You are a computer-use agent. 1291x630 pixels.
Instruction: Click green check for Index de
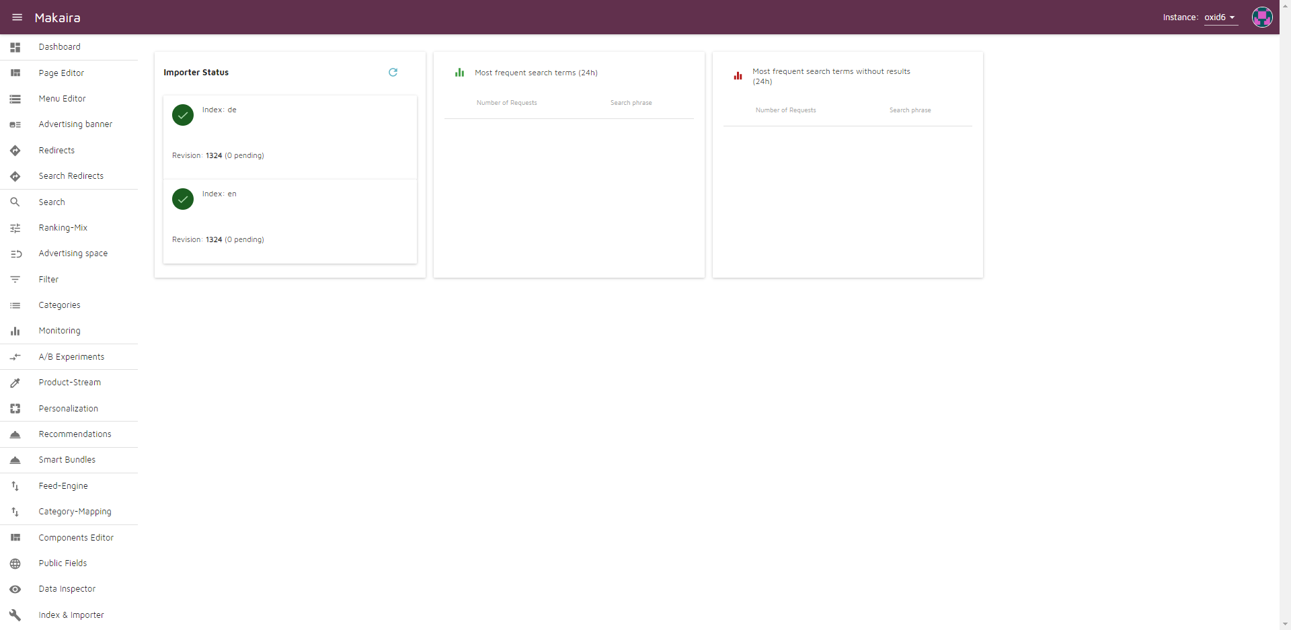[x=183, y=115]
